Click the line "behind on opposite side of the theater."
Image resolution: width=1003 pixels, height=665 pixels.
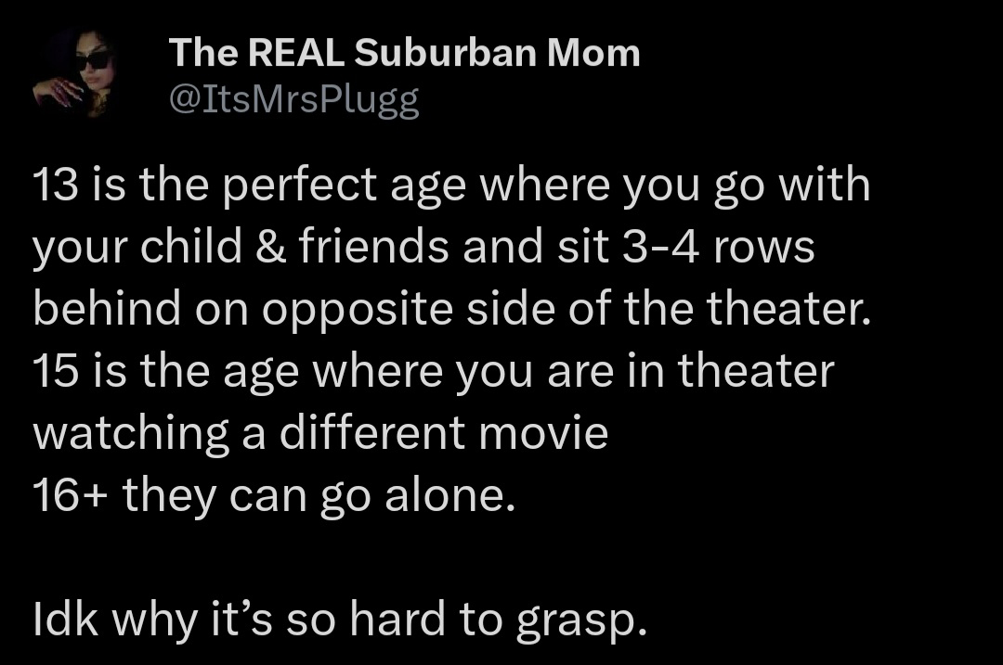pos(452,309)
